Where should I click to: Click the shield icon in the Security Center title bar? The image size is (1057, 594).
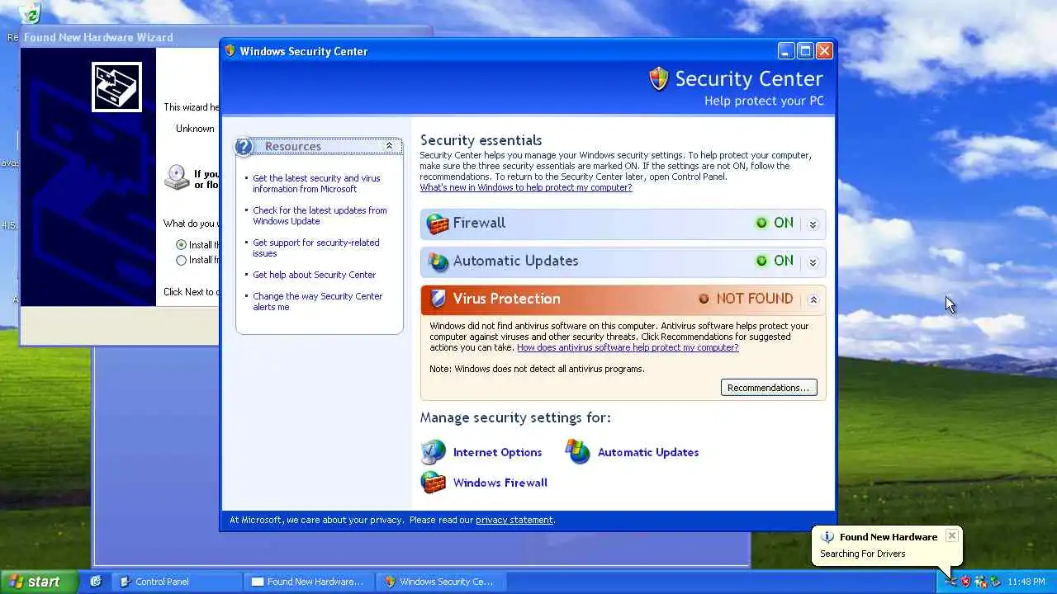click(230, 51)
